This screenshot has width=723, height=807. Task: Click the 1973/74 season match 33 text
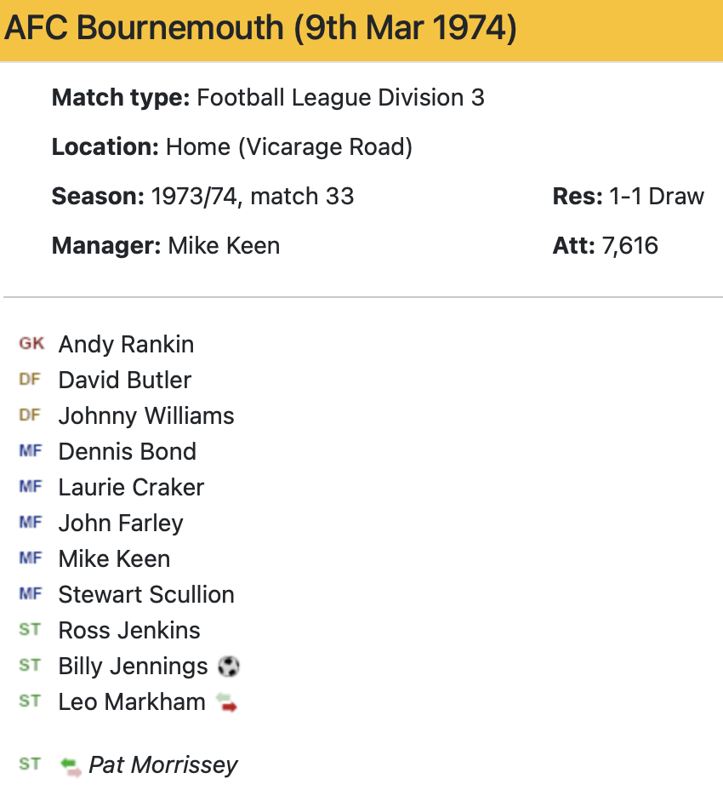click(252, 197)
